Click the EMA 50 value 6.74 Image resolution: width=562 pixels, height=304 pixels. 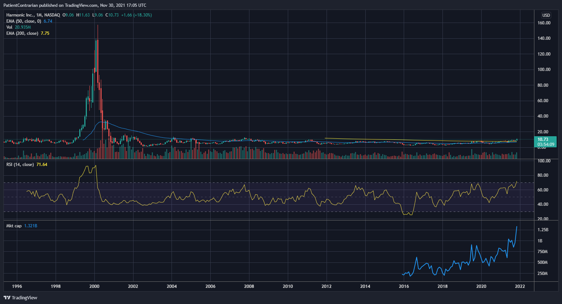click(x=48, y=21)
